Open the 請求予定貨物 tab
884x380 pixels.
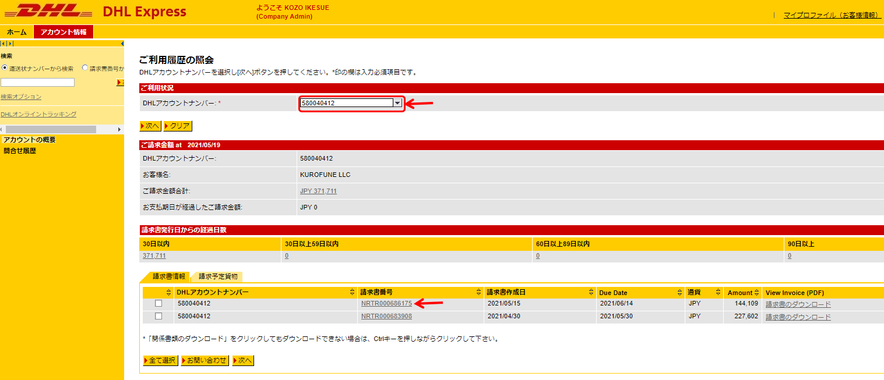click(x=219, y=276)
